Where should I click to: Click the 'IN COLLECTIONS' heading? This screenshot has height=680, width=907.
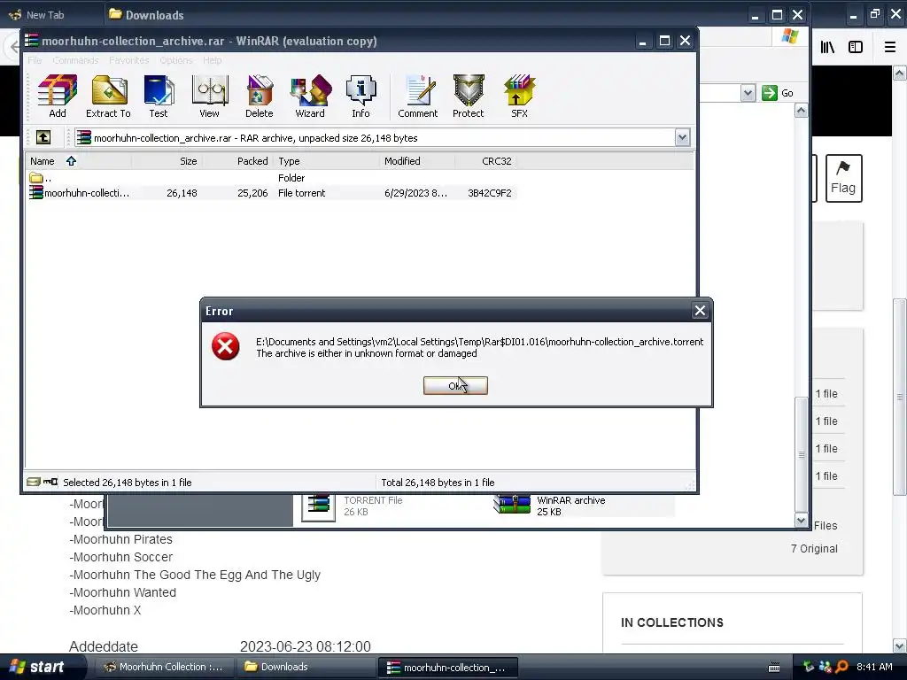(672, 622)
